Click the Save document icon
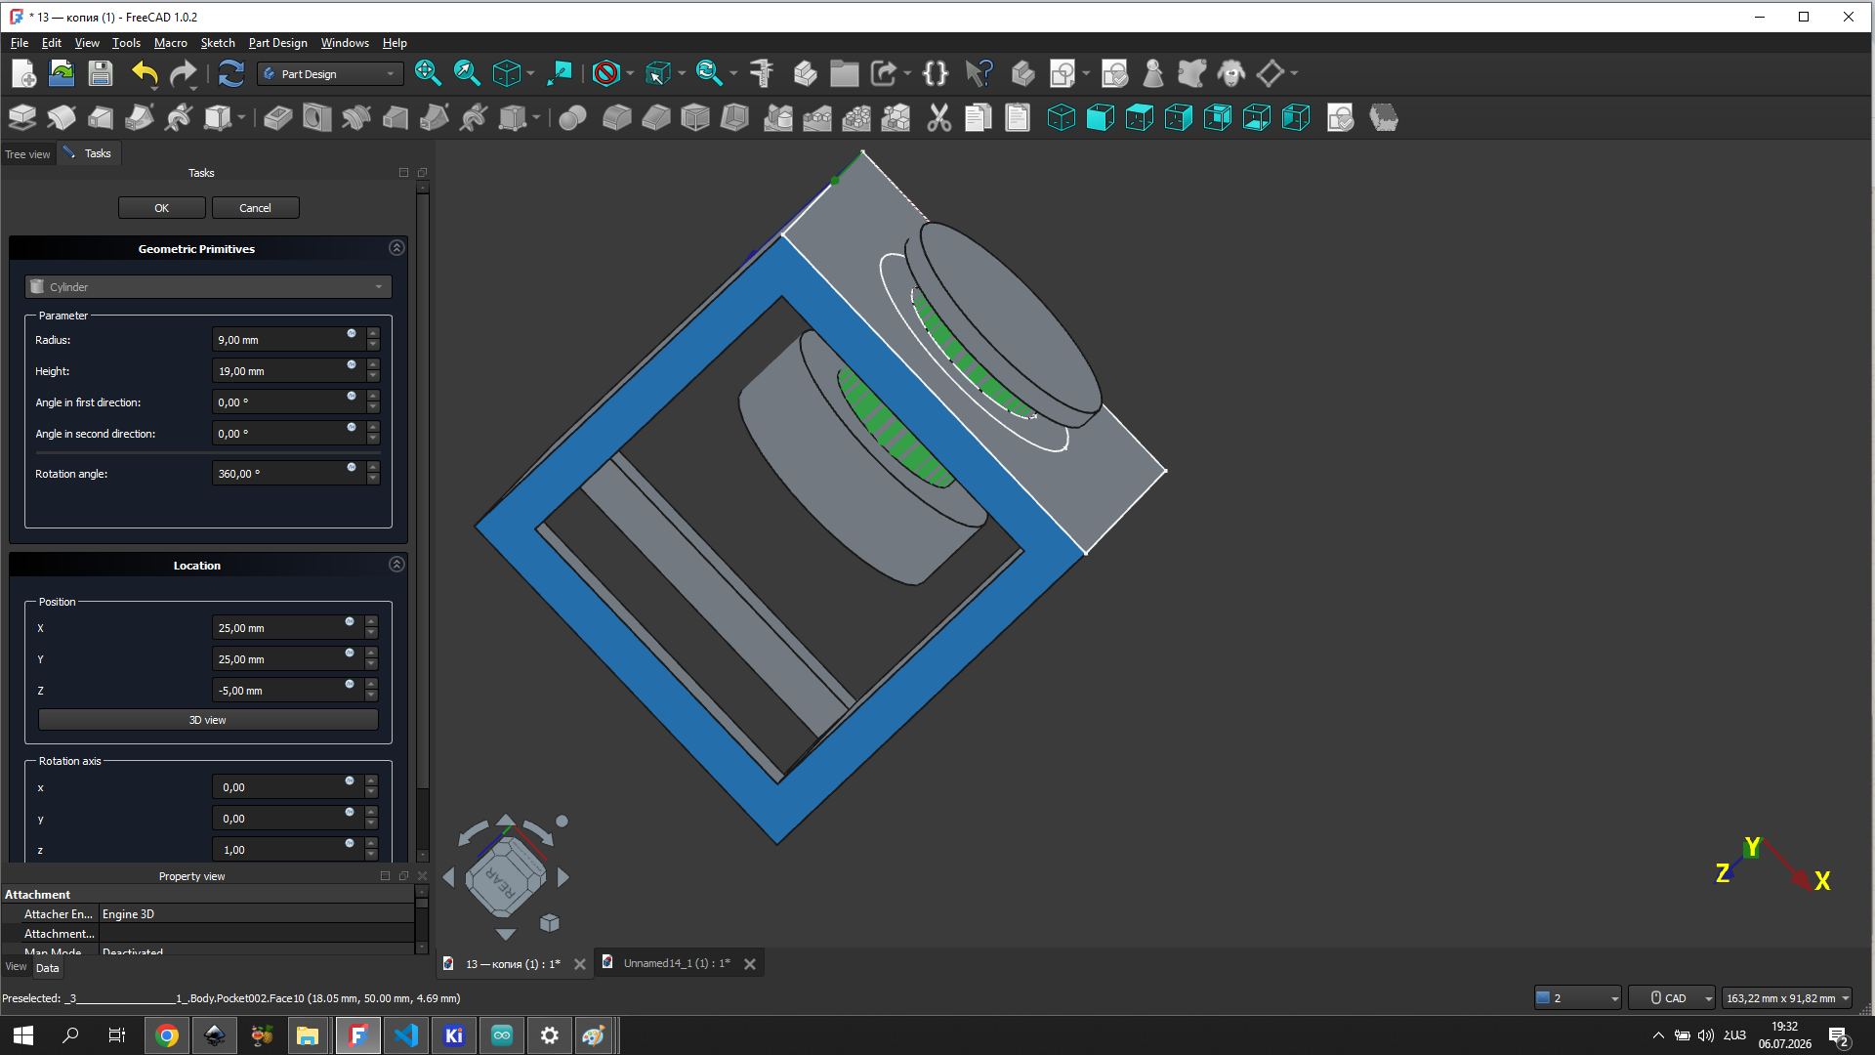Viewport: 1875px width, 1055px height. point(101,73)
